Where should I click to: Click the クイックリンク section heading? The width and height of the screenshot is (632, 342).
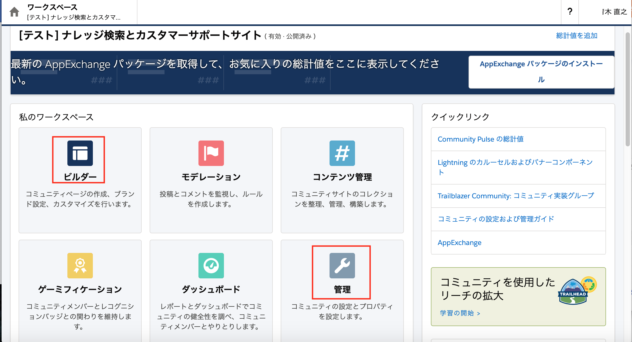(460, 117)
